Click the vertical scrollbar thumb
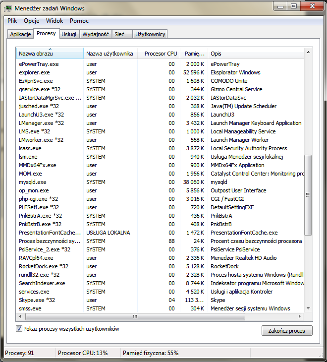Screen dimensions: 327x362 click(x=308, y=195)
